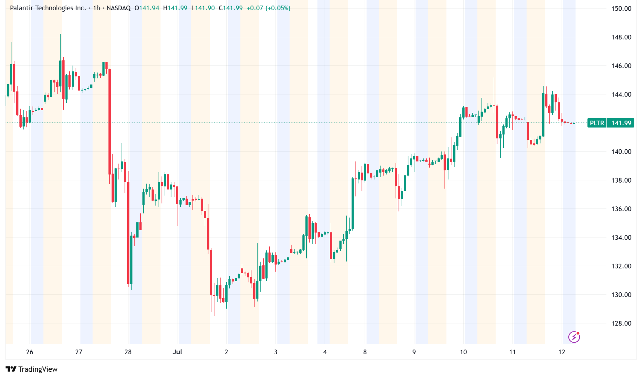Click the purple lightning bolt icon
Screen dimensions: 642x379
tap(574, 337)
